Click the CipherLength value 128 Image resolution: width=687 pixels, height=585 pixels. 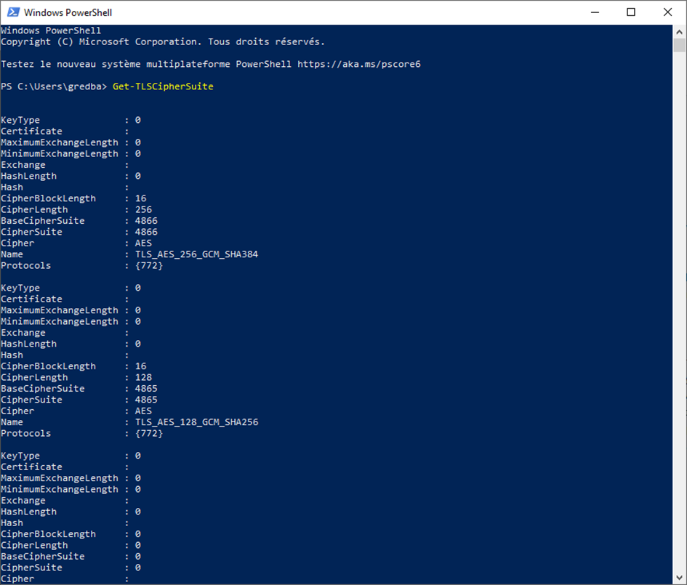(x=143, y=377)
